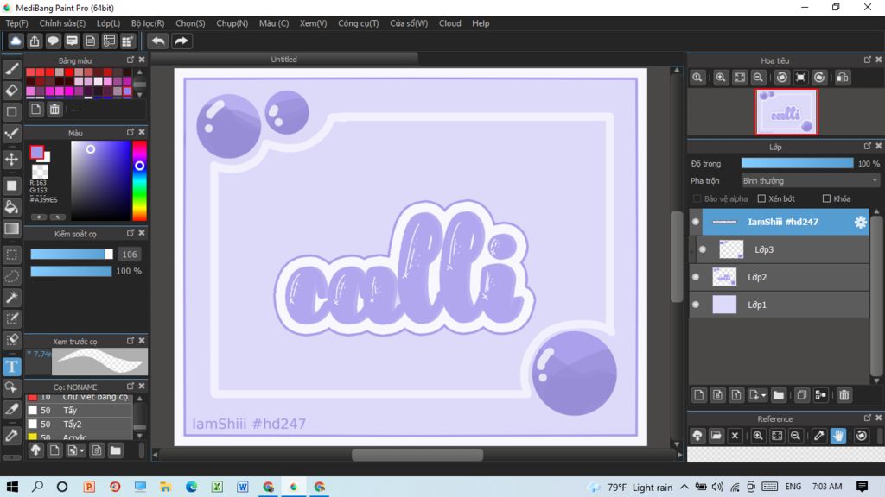Select the Select Eraser tool
Viewport: 885px width, 497px height.
[x=11, y=340]
